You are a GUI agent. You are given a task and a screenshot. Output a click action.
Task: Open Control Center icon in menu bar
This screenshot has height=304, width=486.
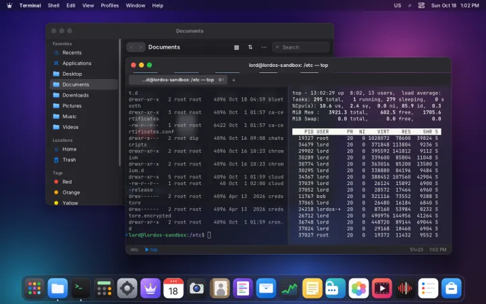[421, 5]
